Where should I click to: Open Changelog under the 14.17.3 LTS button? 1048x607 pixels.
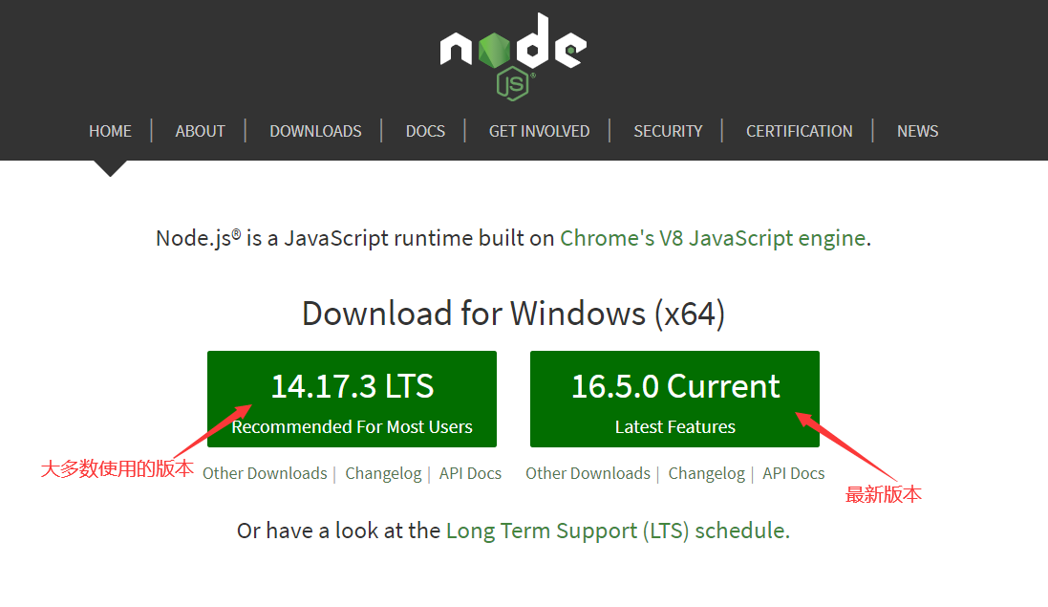pos(383,474)
